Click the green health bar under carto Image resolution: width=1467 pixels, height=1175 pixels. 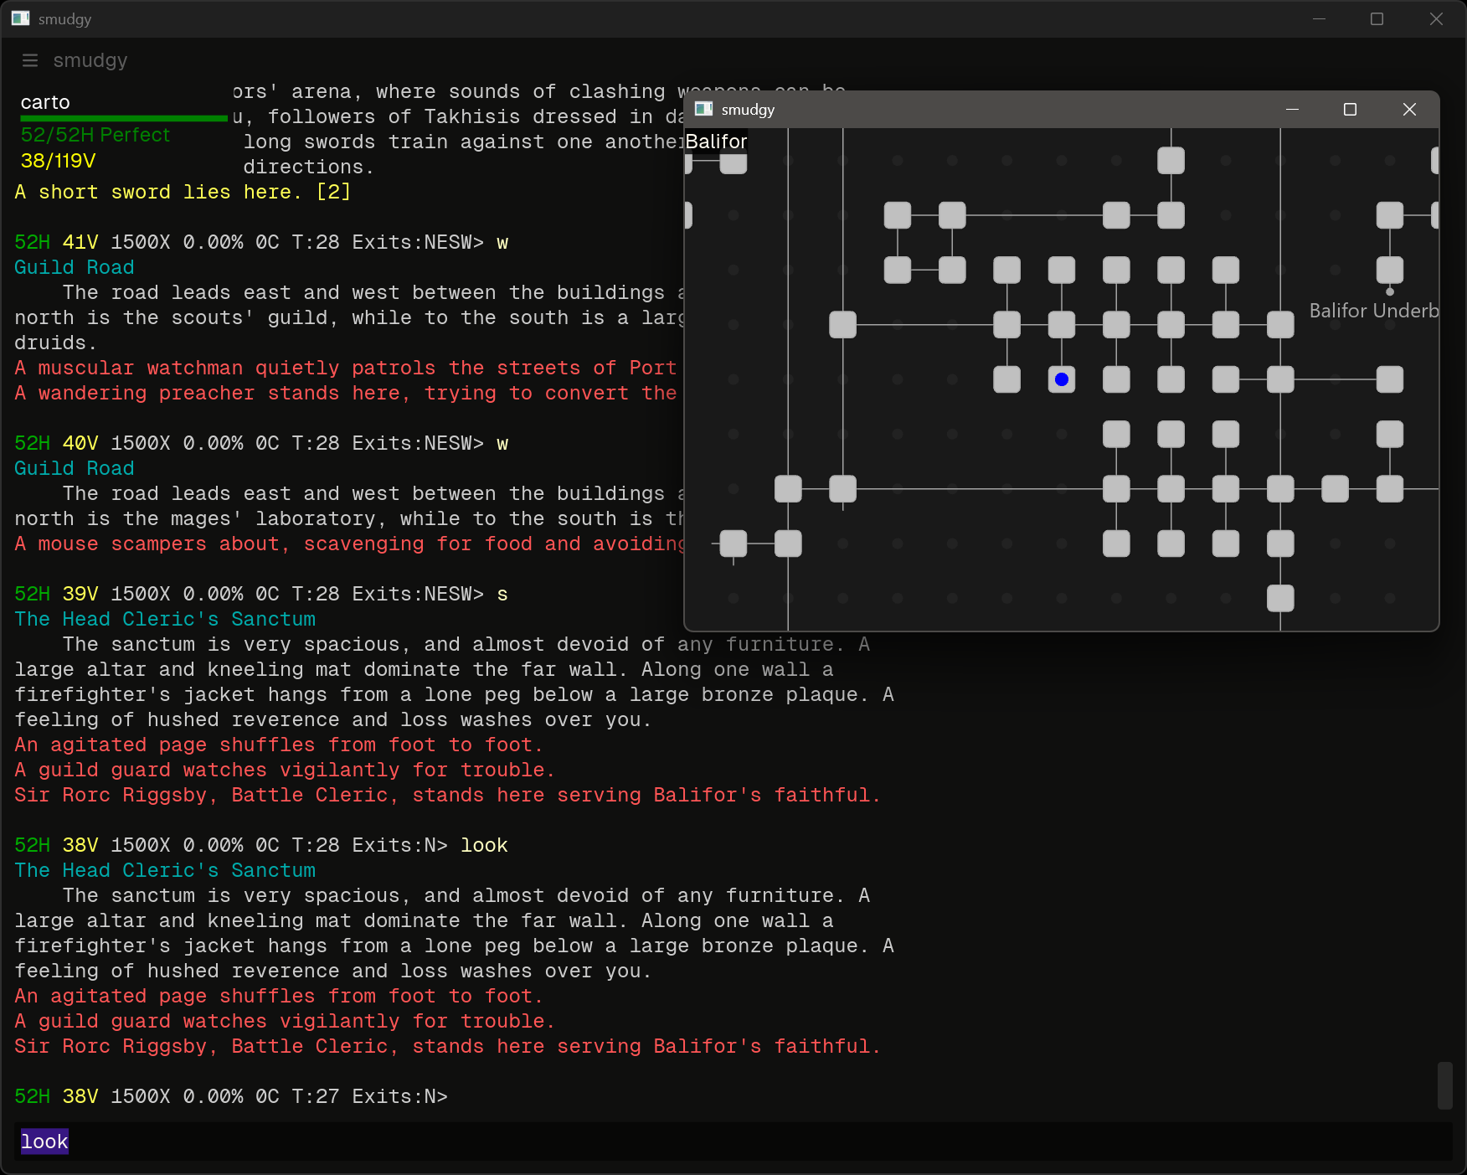pos(124,119)
